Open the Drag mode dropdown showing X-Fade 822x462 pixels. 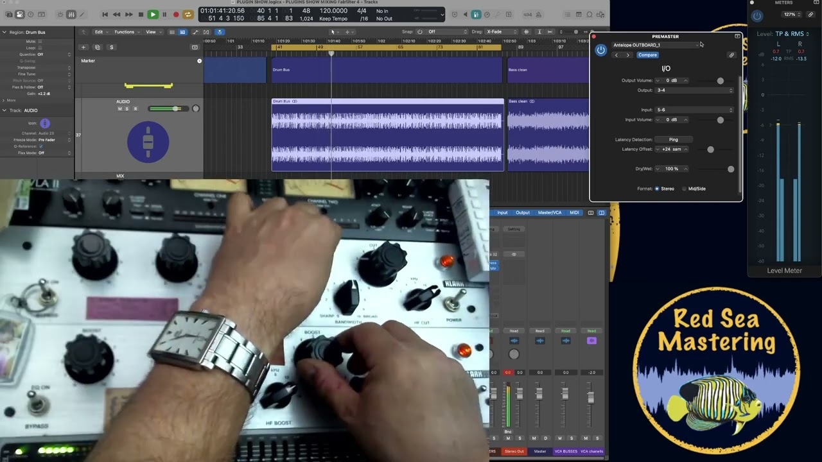click(x=503, y=31)
